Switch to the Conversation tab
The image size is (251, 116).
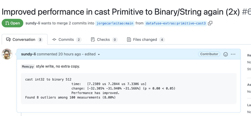tap(24, 40)
